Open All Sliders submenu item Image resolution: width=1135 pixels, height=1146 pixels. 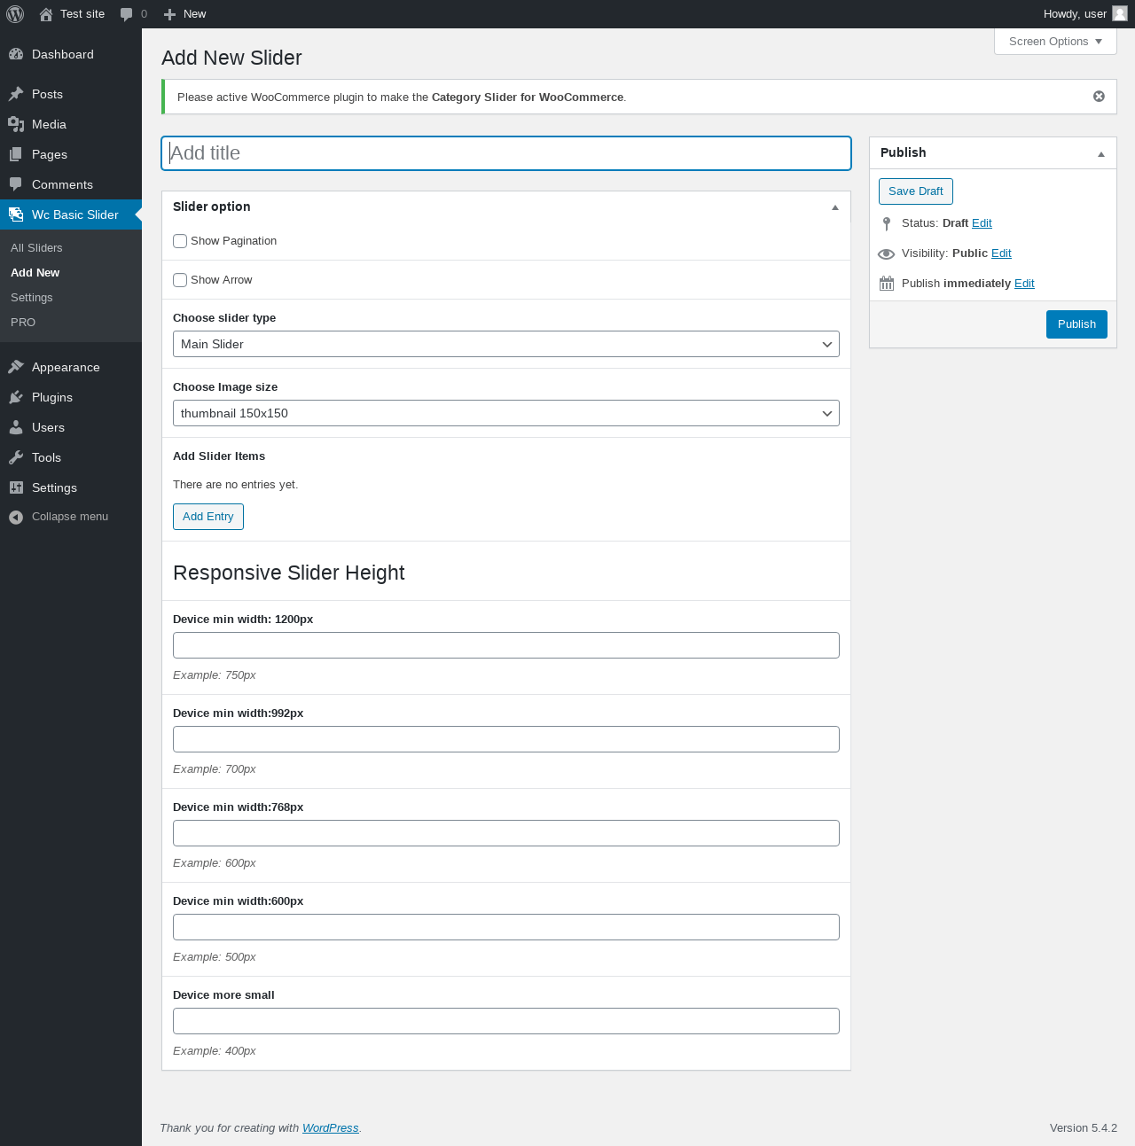pos(36,248)
